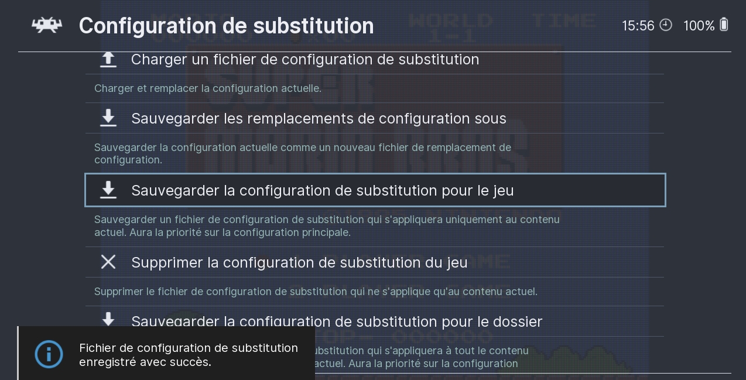This screenshot has width=746, height=380.
Task: Click the 100% battery percentage text
Action: click(x=699, y=26)
